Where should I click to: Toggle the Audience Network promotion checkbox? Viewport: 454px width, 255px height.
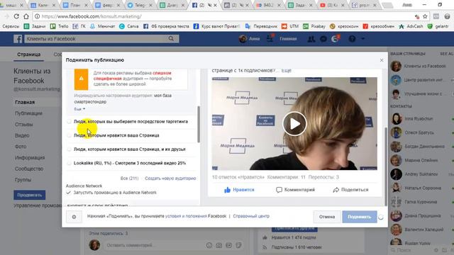pos(68,193)
